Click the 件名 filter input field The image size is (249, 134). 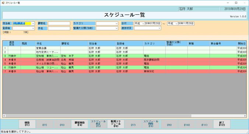[x=59, y=28]
